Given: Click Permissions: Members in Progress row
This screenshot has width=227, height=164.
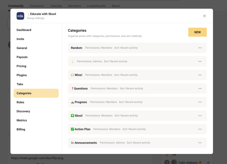Looking at the screenshot, I should tap(103, 102).
